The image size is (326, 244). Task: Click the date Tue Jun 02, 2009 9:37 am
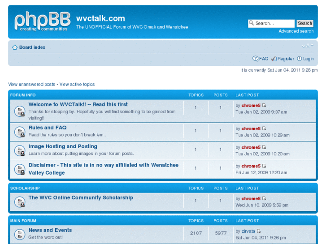[261, 112]
